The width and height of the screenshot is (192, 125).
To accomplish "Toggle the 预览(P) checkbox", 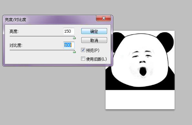I will 83,50.
